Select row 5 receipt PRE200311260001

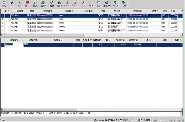(92, 30)
